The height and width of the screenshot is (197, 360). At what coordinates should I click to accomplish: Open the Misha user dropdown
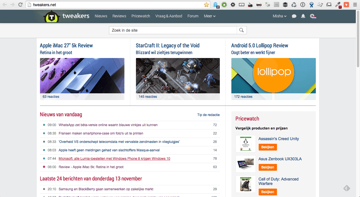tap(279, 16)
